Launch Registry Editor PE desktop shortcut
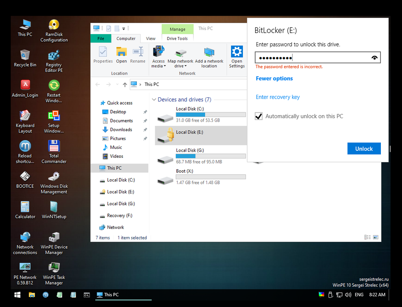Image resolution: width=402 pixels, height=307 pixels. pos(54,61)
